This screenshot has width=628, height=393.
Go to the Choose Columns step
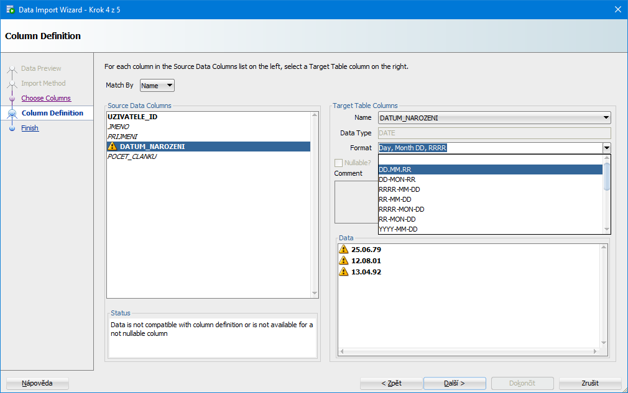pos(46,98)
